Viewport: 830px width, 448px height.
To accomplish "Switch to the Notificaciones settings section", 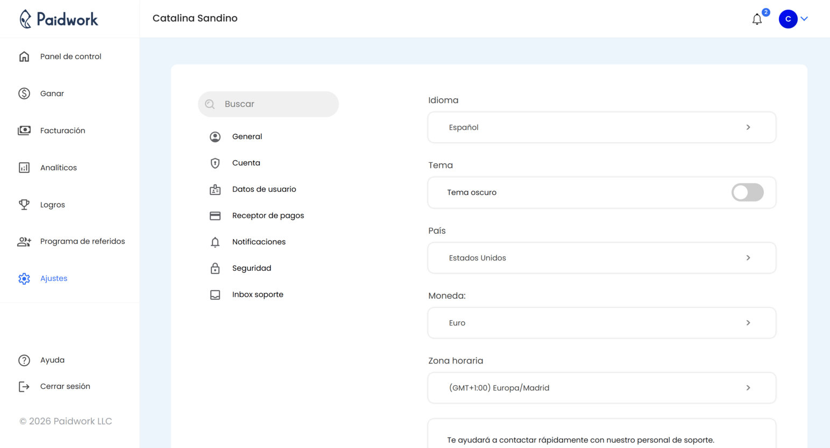I will (x=259, y=242).
